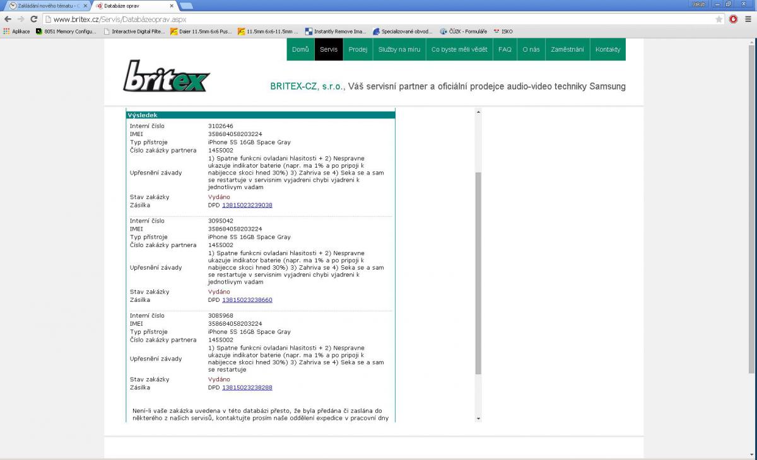This screenshot has width=757, height=460.
Task: Click the browser back arrow
Action: [x=8, y=19]
